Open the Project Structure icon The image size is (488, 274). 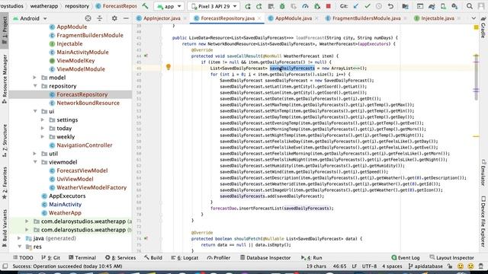point(405,6)
